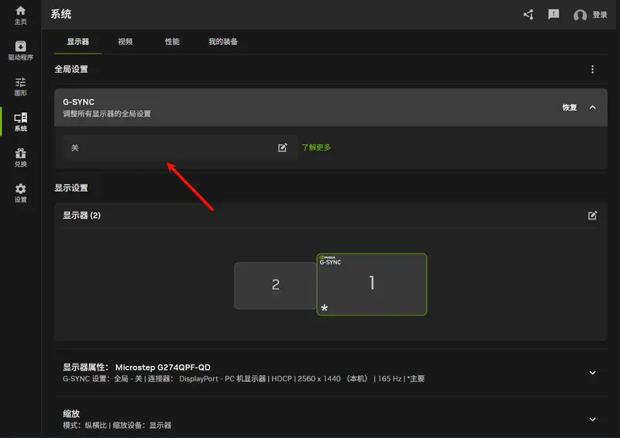The image size is (620, 438).
Task: Switch to the 性能 tab
Action: point(172,42)
